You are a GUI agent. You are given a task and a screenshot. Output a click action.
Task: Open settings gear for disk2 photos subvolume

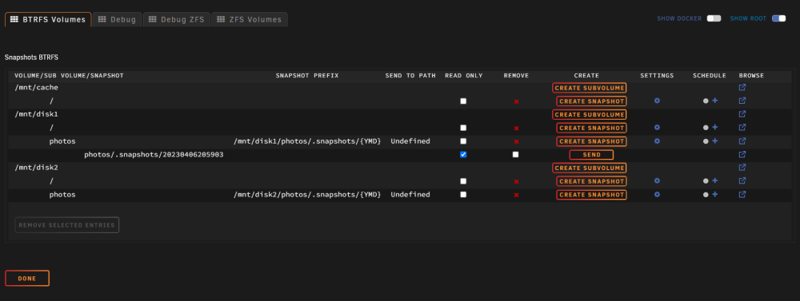click(x=657, y=195)
